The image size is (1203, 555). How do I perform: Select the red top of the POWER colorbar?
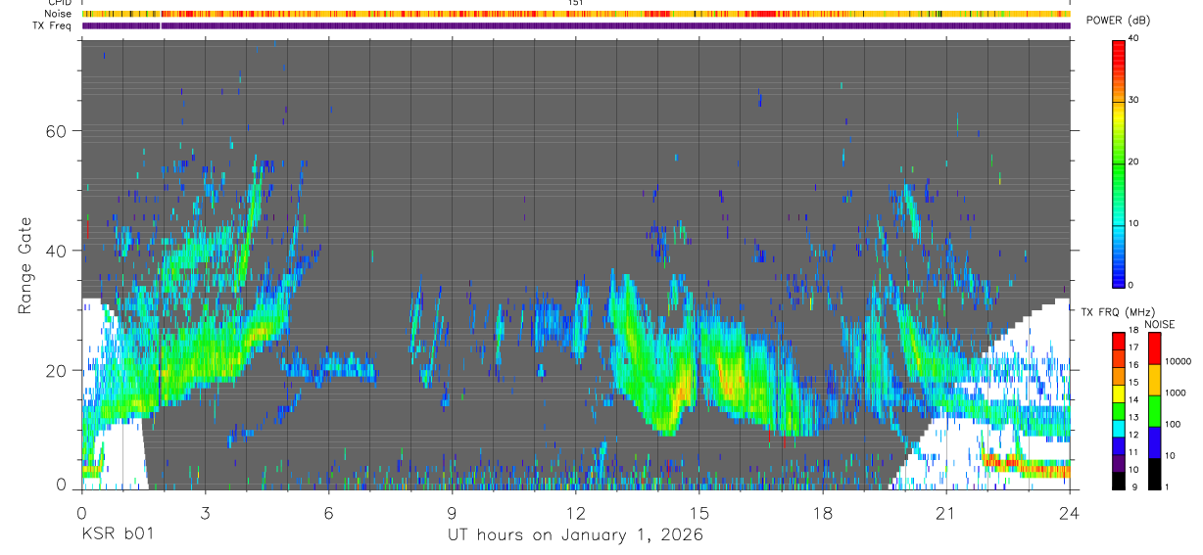[1119, 51]
